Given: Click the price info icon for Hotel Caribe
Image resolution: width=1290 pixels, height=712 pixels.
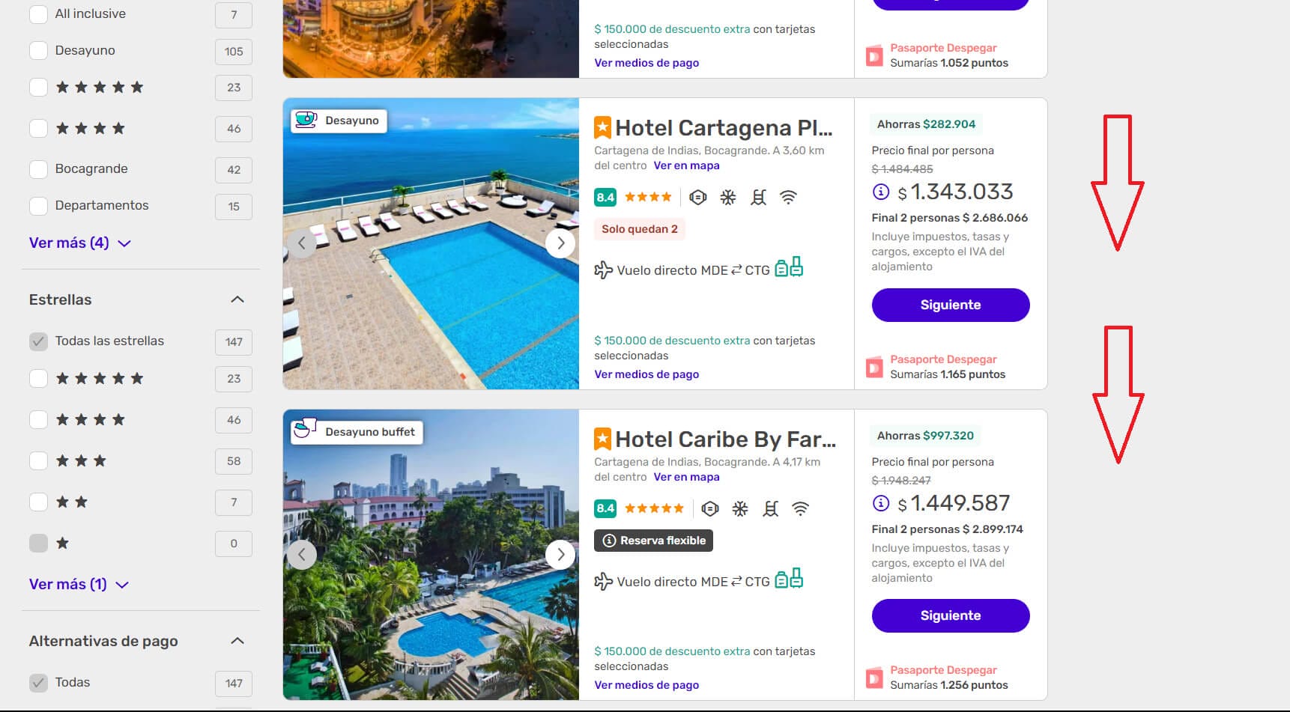Looking at the screenshot, I should (881, 503).
